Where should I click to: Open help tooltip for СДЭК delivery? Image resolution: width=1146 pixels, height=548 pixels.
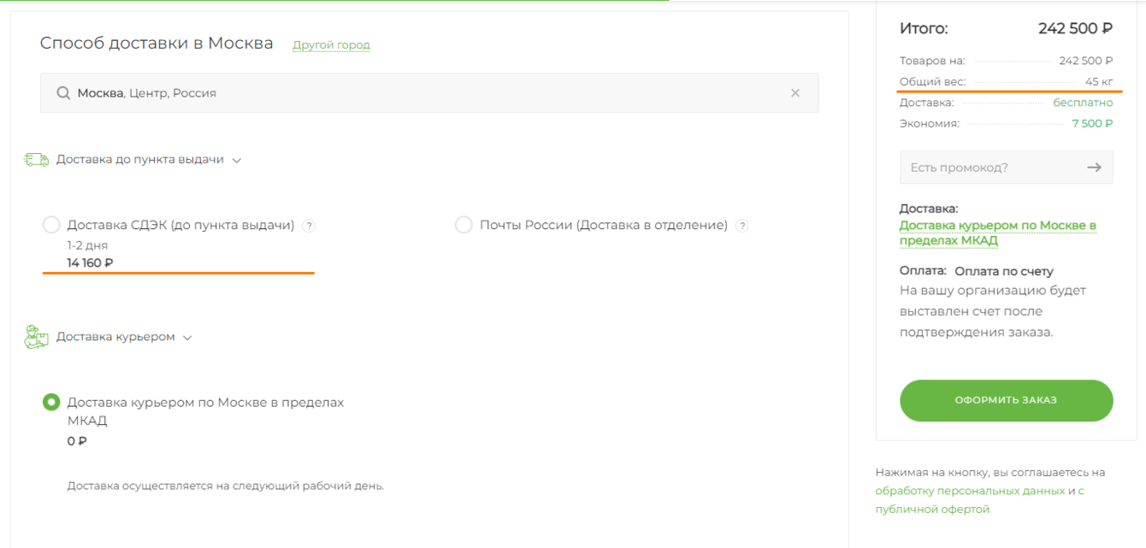pos(310,226)
